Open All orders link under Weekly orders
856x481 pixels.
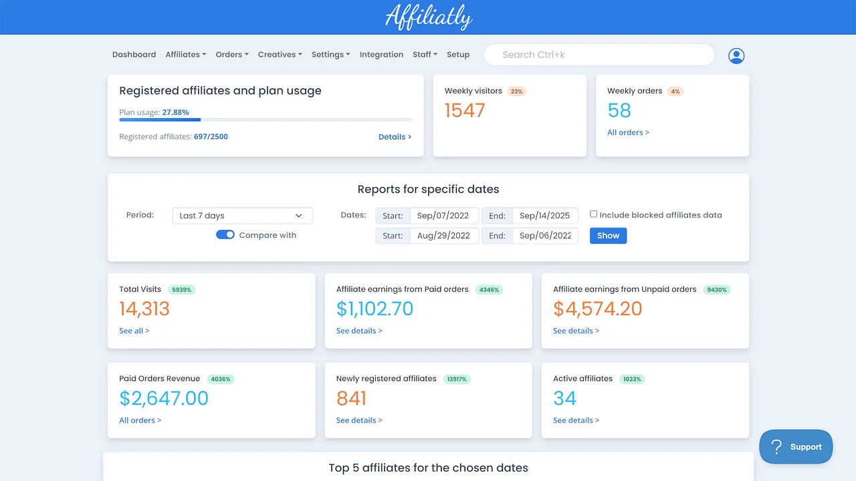(628, 132)
